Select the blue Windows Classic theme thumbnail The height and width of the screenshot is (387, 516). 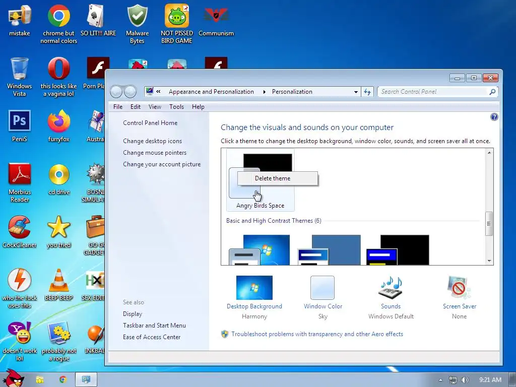[329, 250]
